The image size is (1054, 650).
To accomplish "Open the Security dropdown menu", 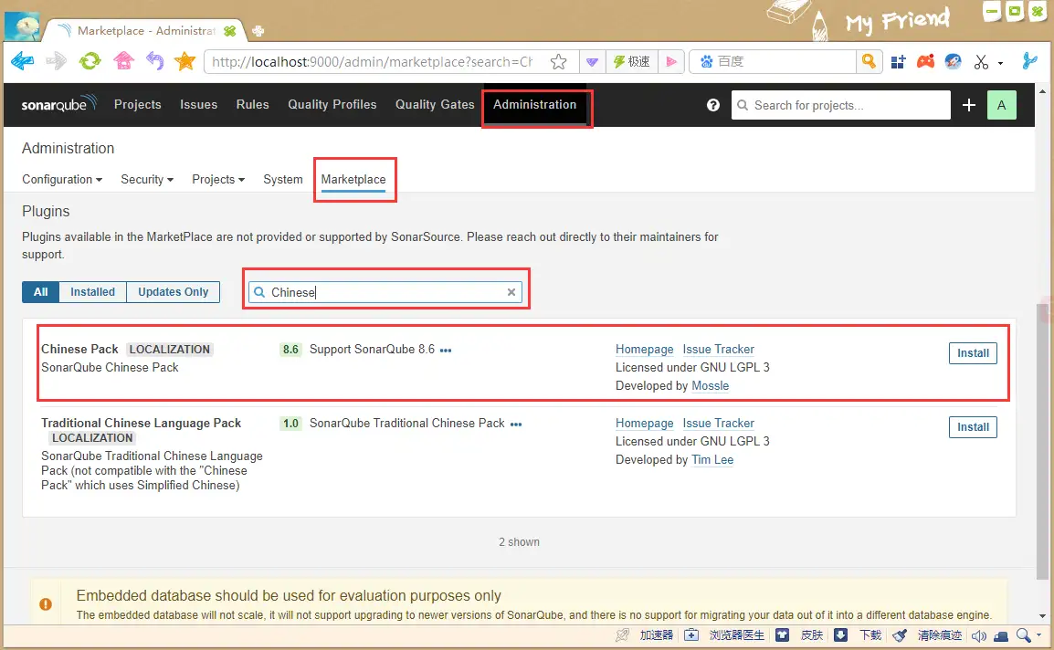I will pos(146,180).
